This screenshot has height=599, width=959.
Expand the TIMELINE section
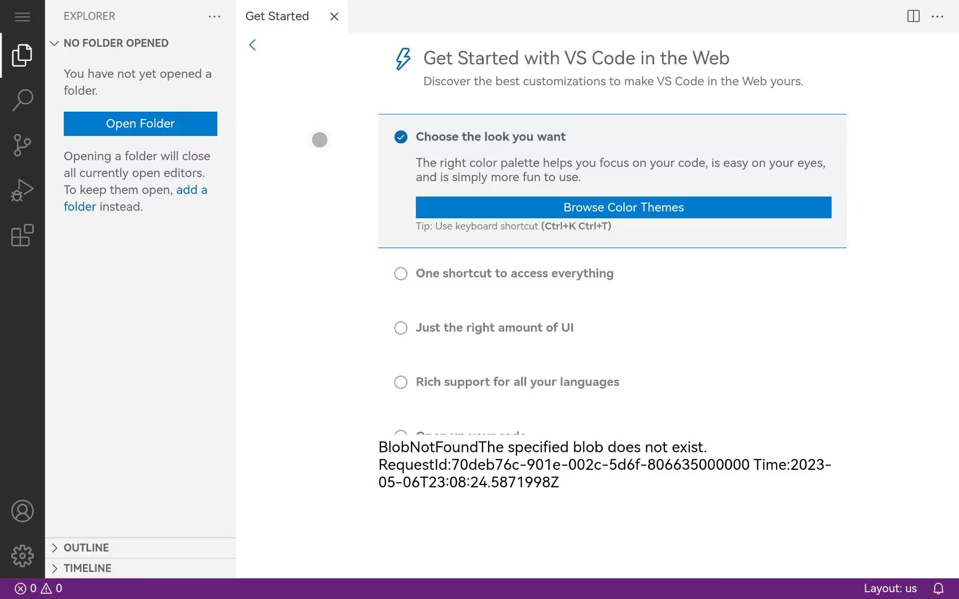[x=141, y=568]
